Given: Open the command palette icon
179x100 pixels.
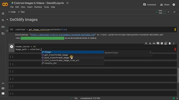Looking at the screenshot, I should tap(3, 88).
